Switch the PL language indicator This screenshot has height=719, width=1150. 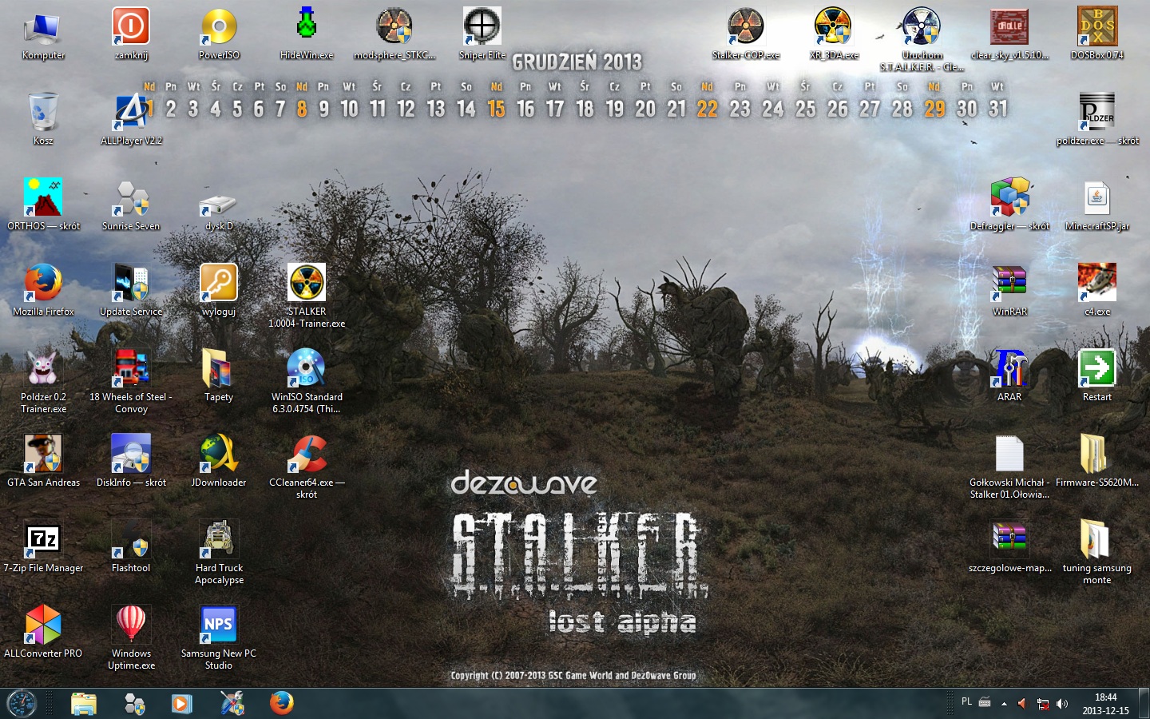coord(966,702)
